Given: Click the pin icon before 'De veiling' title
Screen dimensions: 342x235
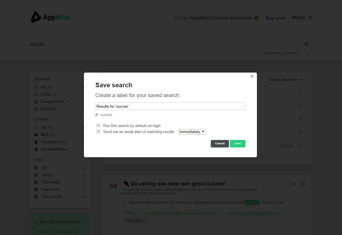Looking at the screenshot, I should (x=126, y=183).
